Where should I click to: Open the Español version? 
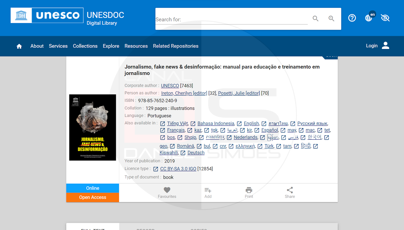pyautogui.click(x=270, y=130)
